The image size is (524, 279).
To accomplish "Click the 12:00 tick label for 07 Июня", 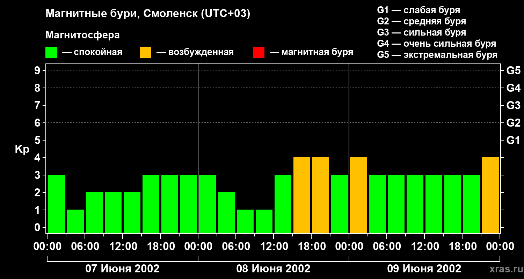I will coord(123,247).
